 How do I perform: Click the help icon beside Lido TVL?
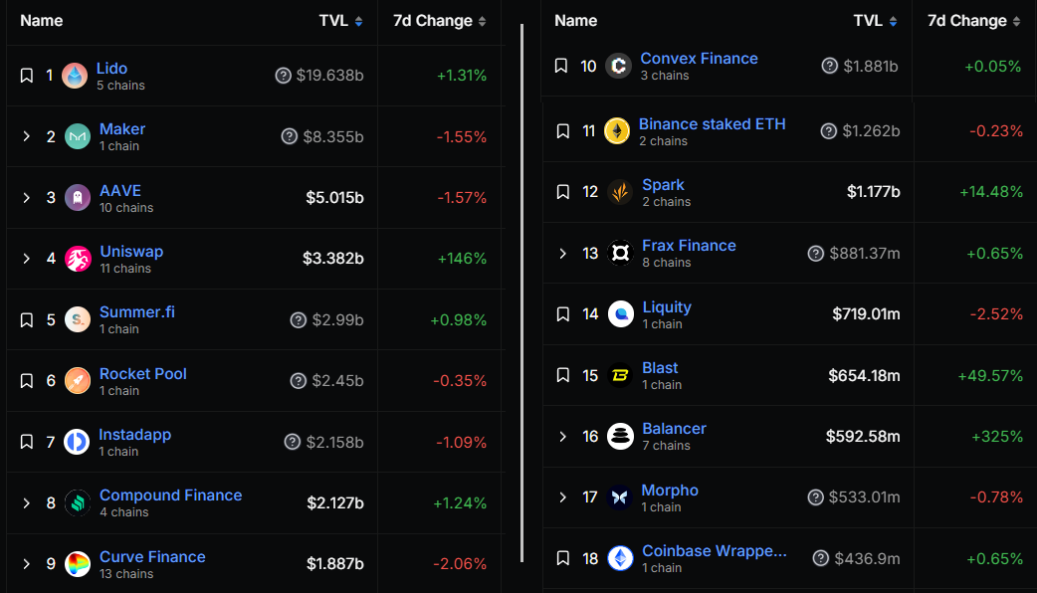click(x=284, y=76)
